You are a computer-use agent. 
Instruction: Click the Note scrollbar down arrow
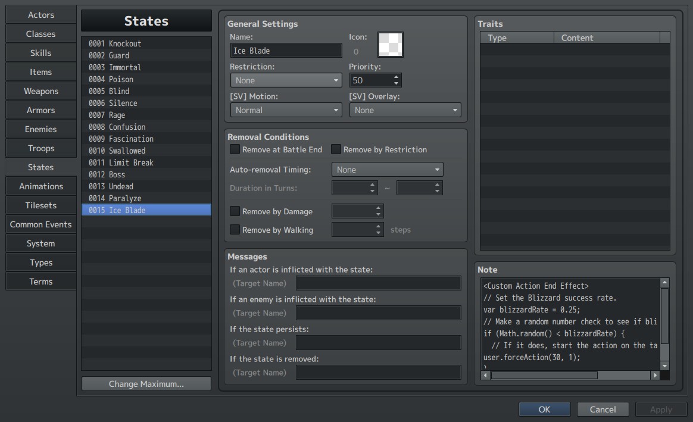tap(664, 366)
